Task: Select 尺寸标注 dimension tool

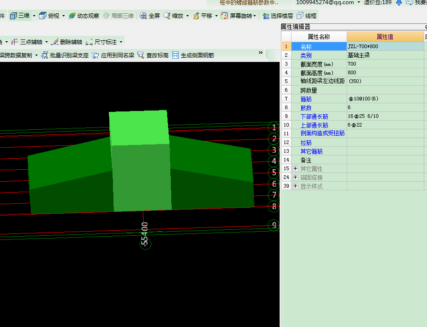Action: click(101, 42)
